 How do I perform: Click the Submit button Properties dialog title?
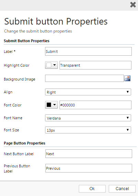pos(56,21)
